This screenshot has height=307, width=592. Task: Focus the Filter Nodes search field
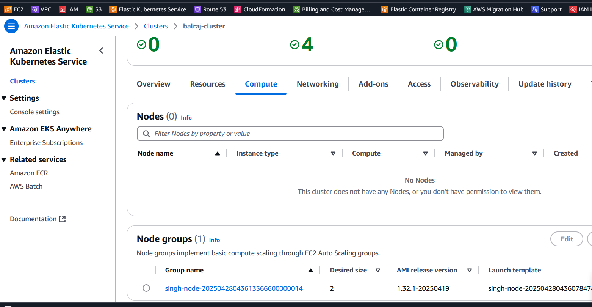(x=290, y=134)
